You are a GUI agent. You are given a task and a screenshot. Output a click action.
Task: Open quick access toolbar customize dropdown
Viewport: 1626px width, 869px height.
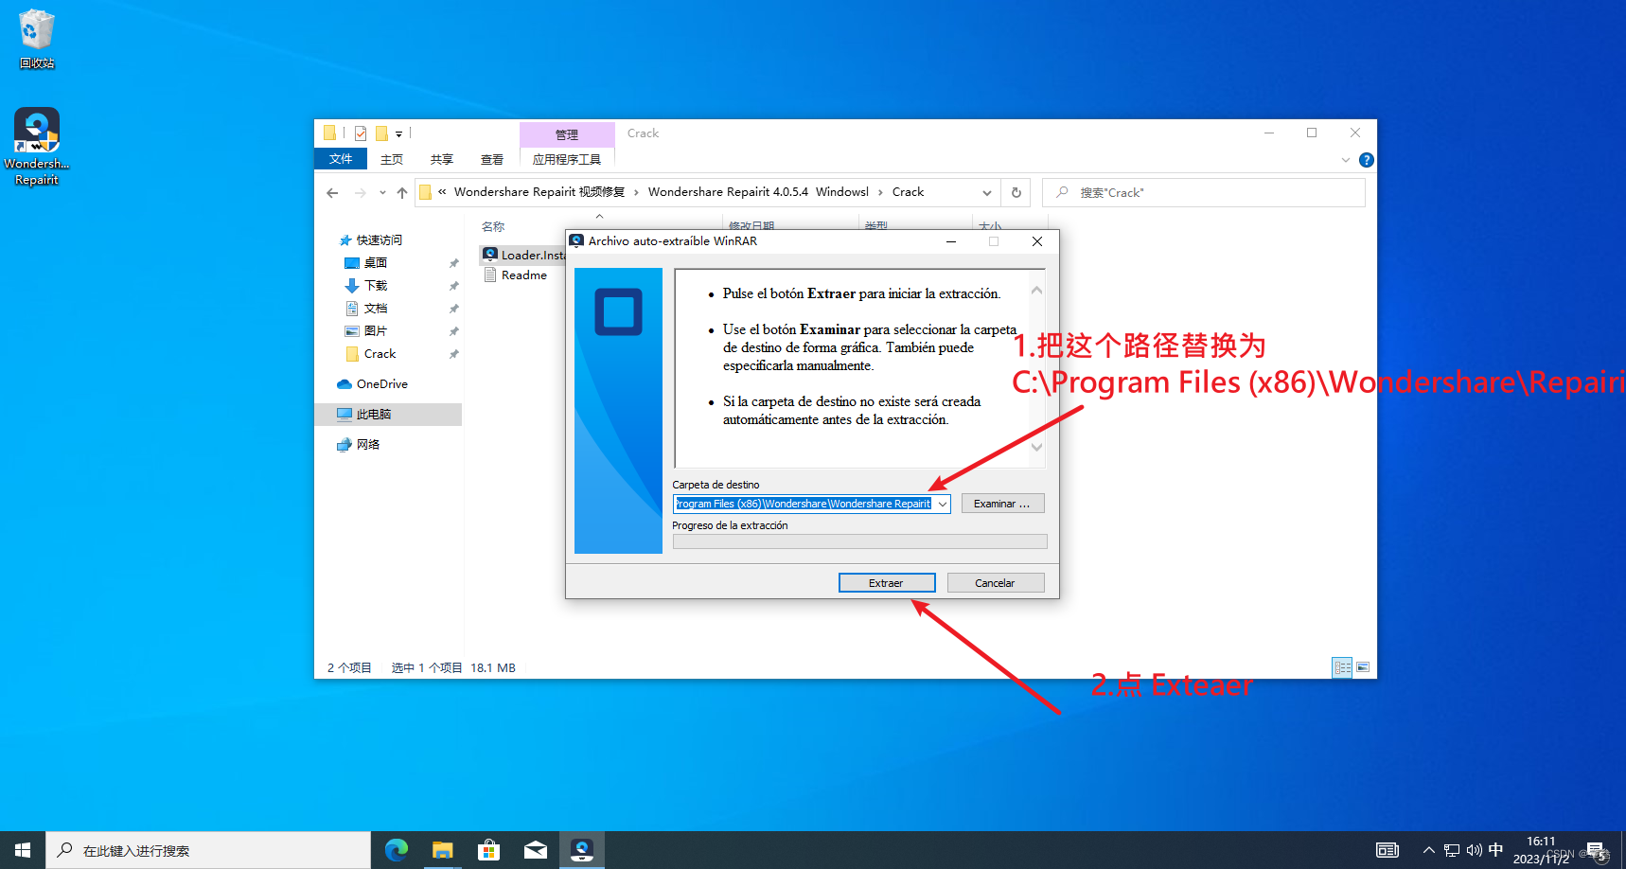pos(398,134)
